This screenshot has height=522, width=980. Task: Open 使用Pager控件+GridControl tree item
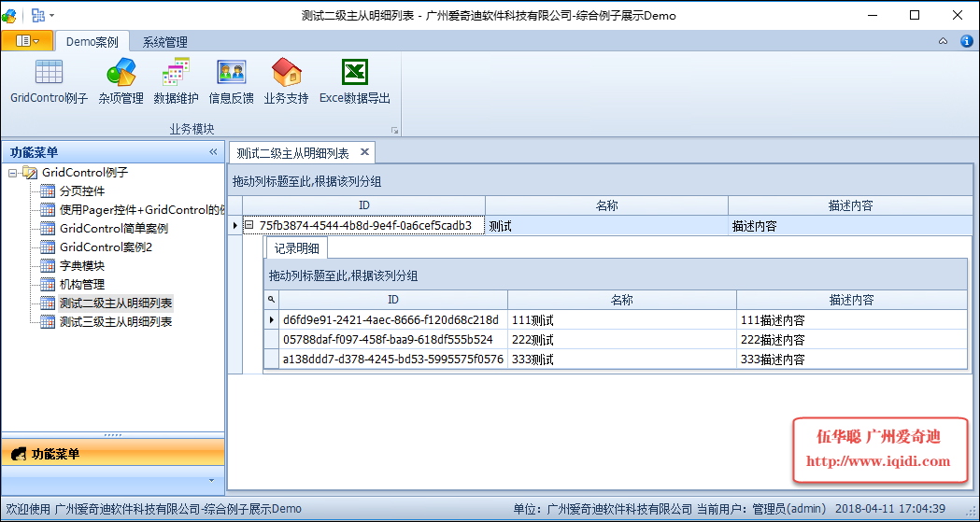[x=141, y=210]
